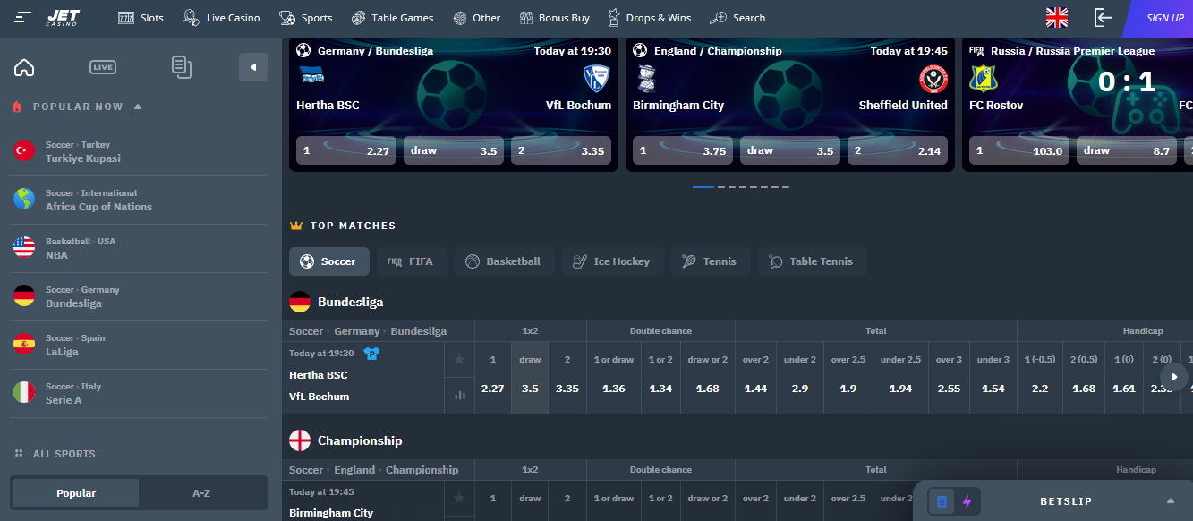Image resolution: width=1193 pixels, height=521 pixels.
Task: Open Africa Cup of Nations
Action: [x=139, y=200]
